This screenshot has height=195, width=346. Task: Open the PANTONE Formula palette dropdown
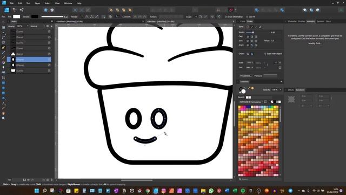click(251, 102)
